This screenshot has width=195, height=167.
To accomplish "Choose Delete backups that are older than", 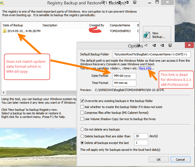I will coord(82,136).
